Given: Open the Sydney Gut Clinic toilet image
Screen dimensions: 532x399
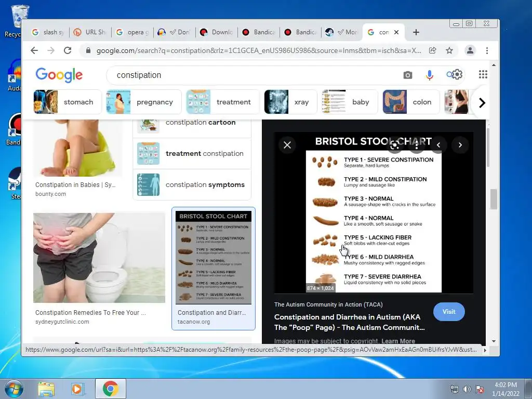Looking at the screenshot, I should (x=99, y=258).
